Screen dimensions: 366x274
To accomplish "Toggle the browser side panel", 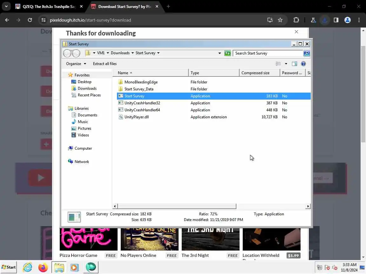I will tap(336, 20).
